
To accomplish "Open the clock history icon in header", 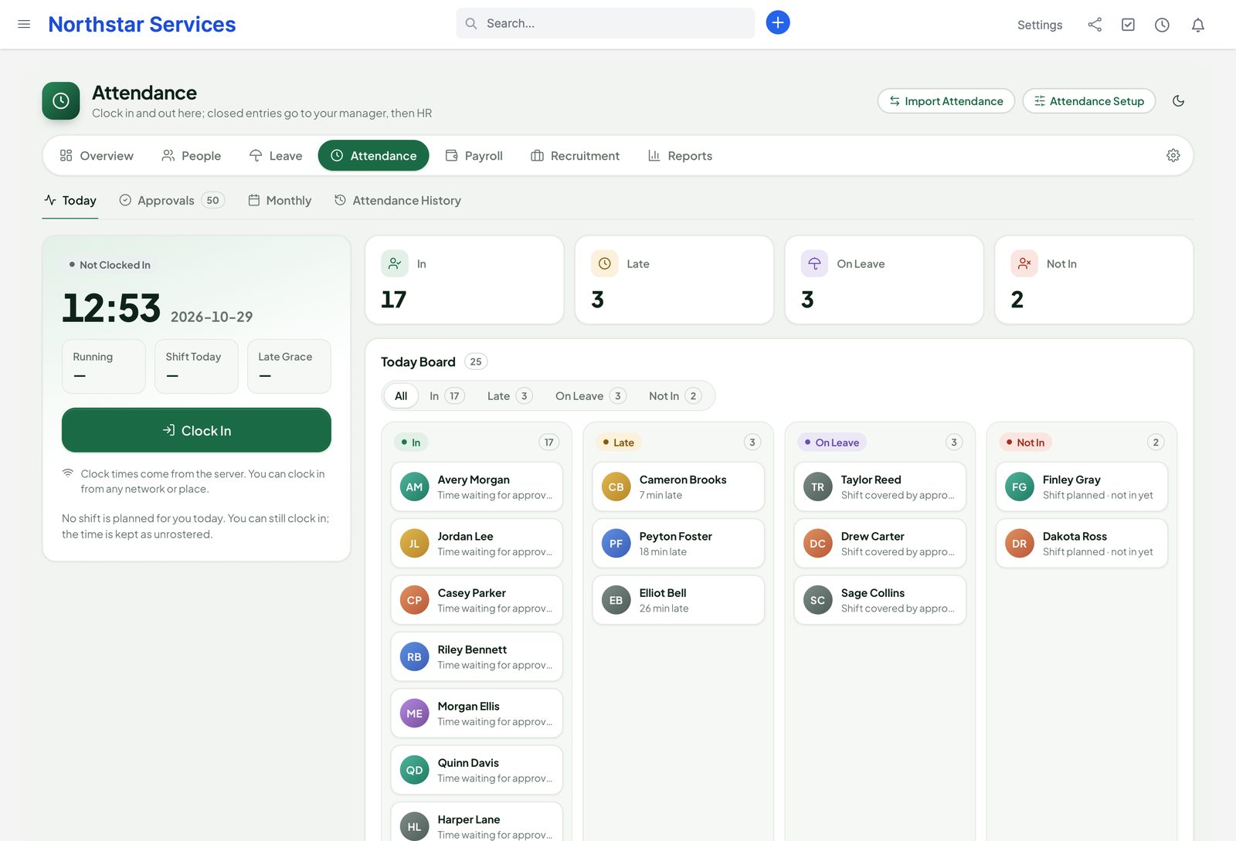I will [1162, 25].
